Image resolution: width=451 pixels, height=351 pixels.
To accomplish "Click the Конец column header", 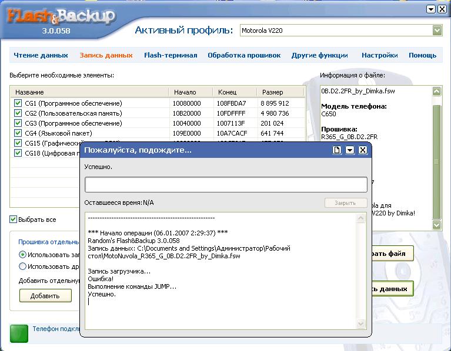I will pos(235,92).
